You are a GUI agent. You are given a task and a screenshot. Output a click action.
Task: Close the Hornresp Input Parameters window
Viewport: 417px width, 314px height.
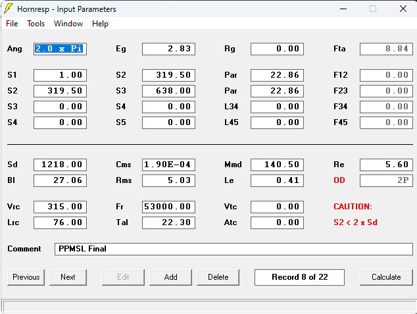[x=403, y=9]
